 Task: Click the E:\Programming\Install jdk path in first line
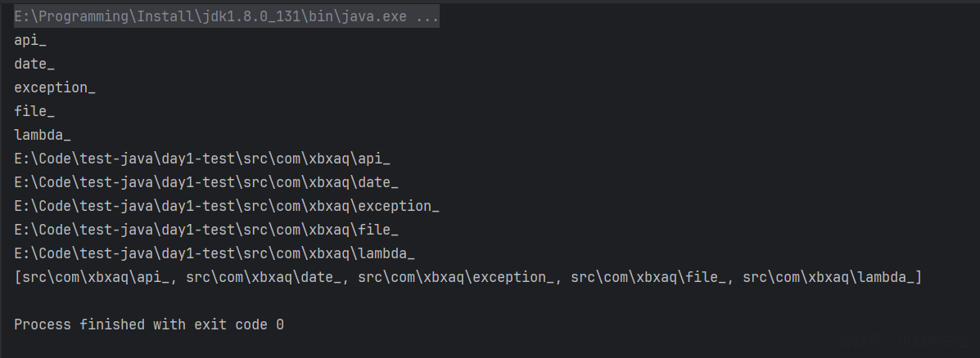tap(210, 17)
